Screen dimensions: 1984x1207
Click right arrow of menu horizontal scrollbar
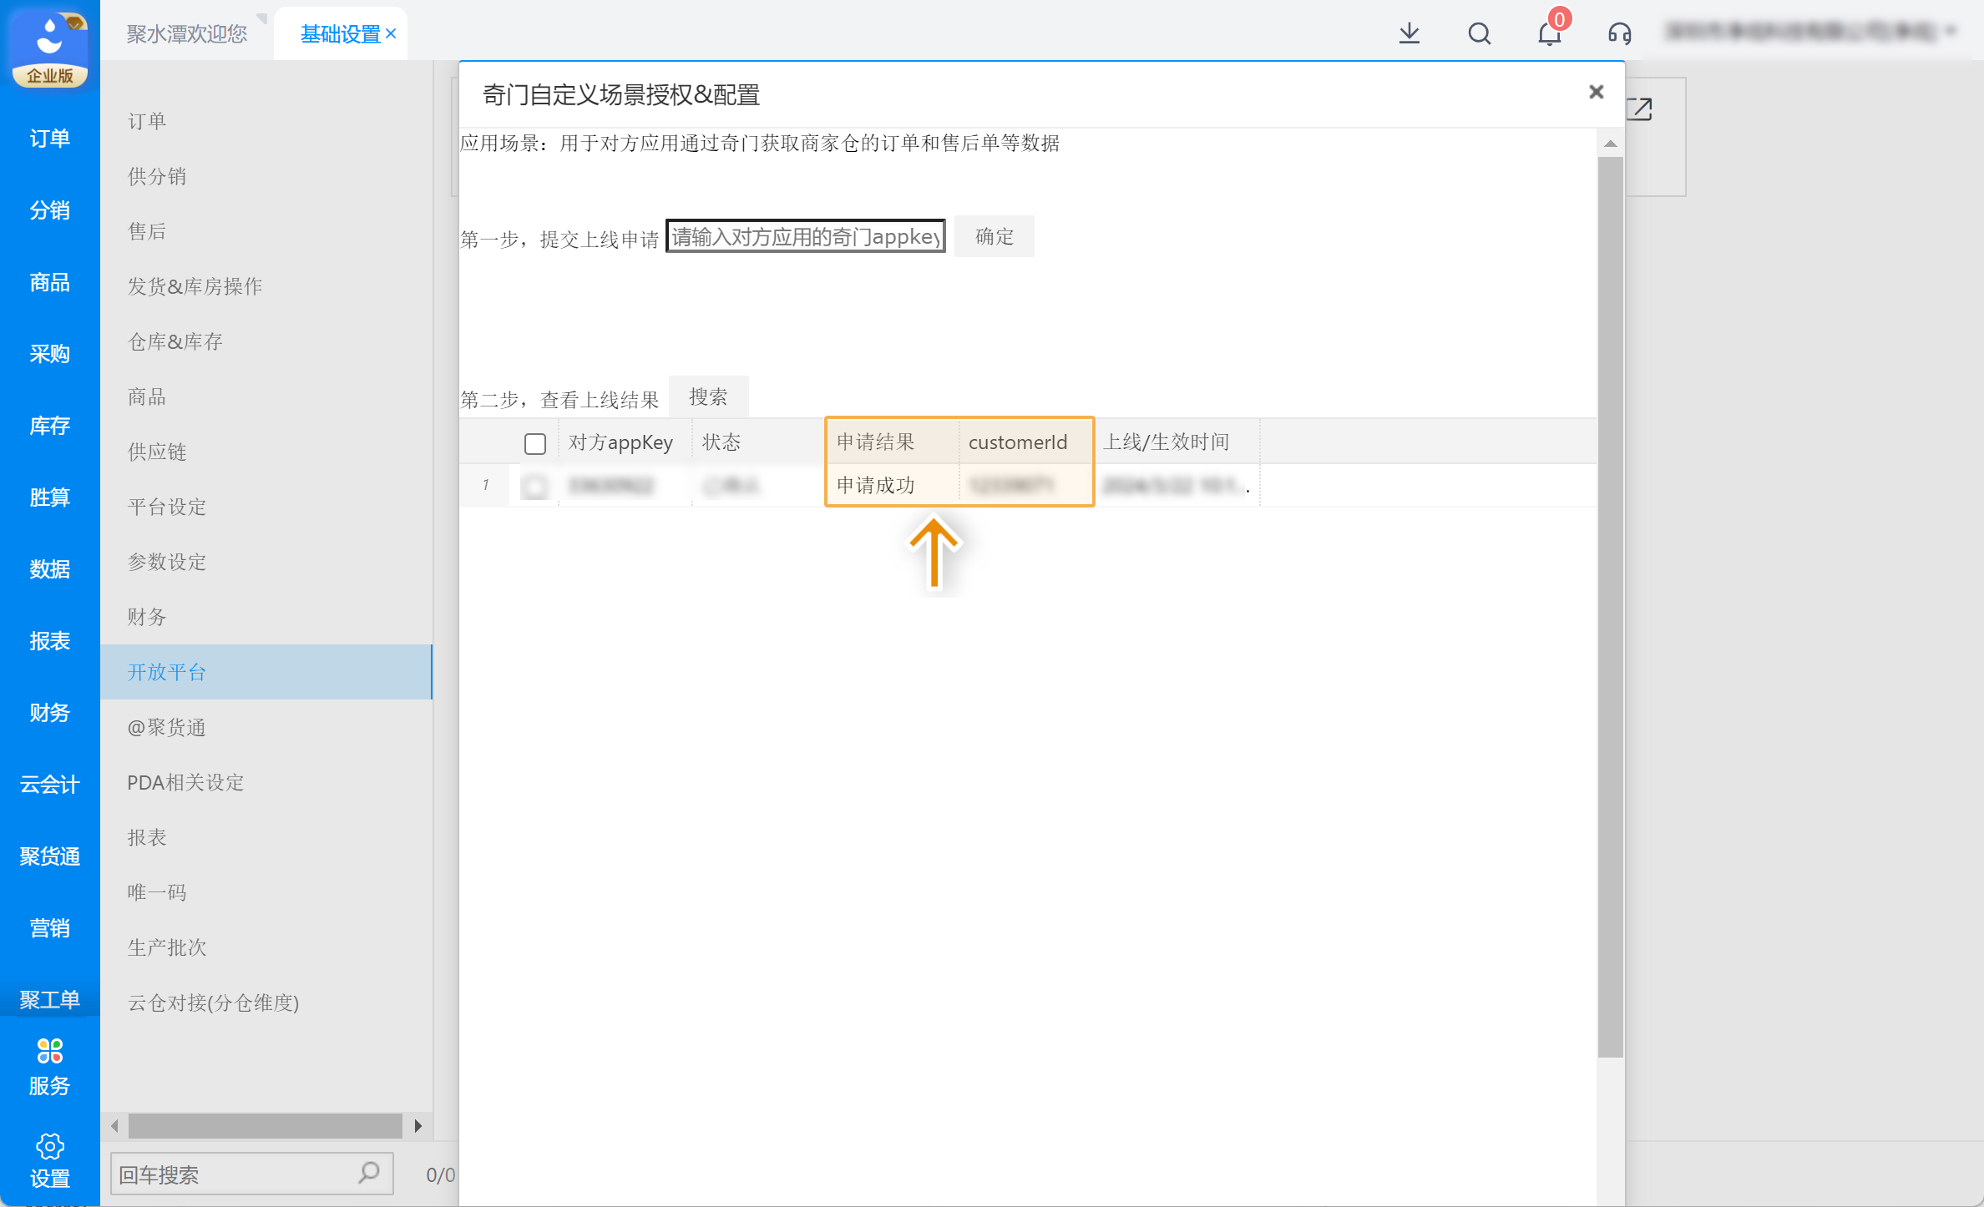pos(418,1126)
